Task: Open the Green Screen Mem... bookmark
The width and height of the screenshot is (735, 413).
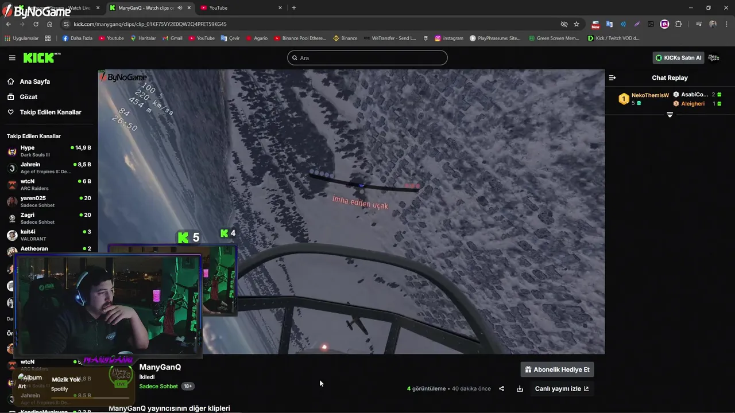Action: (x=554, y=38)
